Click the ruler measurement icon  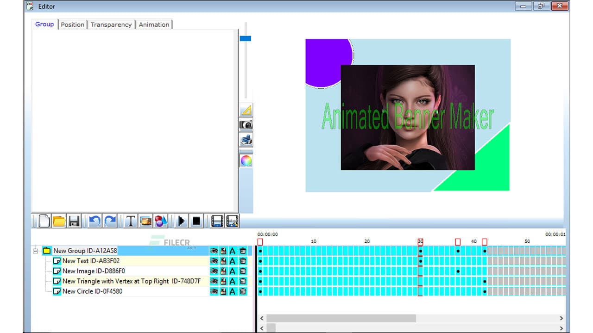coord(246,110)
